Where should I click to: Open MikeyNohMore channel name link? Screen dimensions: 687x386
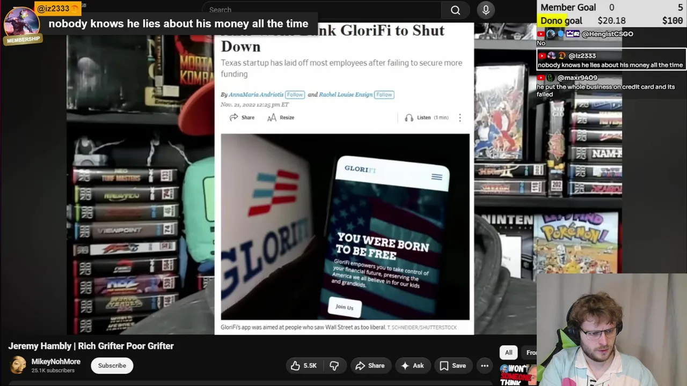tap(56, 362)
